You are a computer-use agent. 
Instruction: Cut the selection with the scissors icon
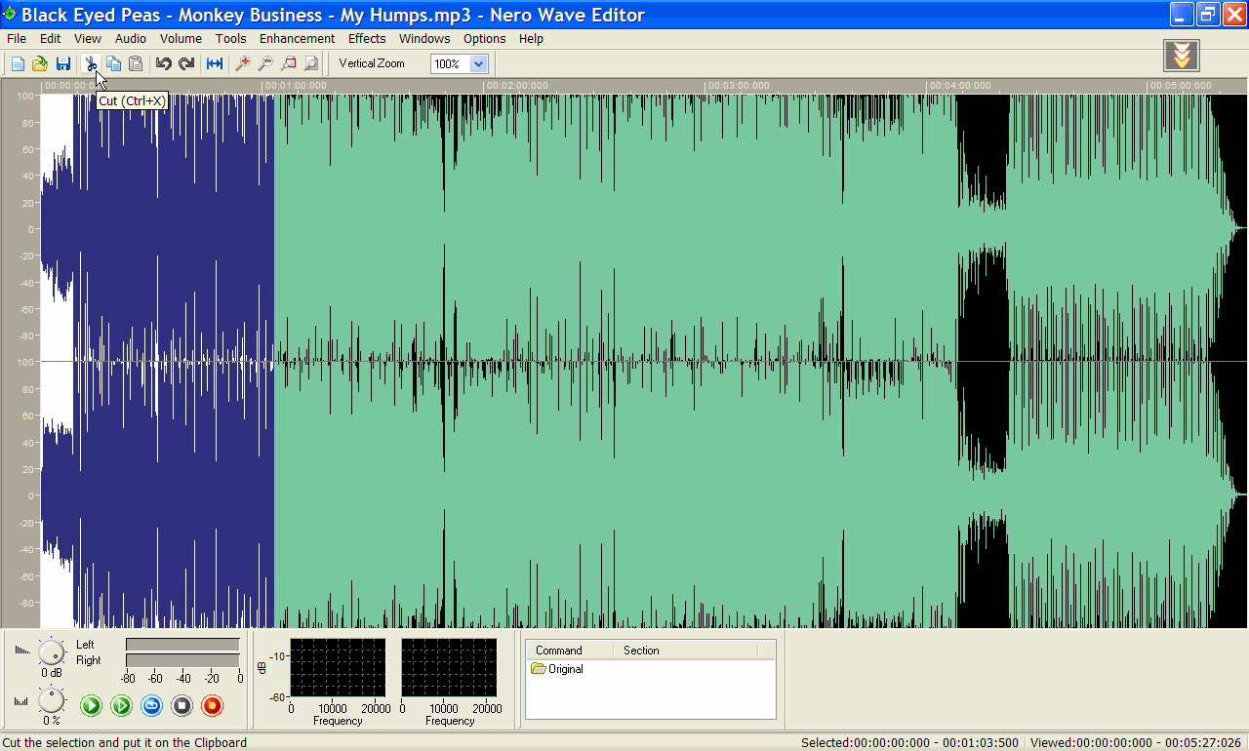tap(91, 63)
